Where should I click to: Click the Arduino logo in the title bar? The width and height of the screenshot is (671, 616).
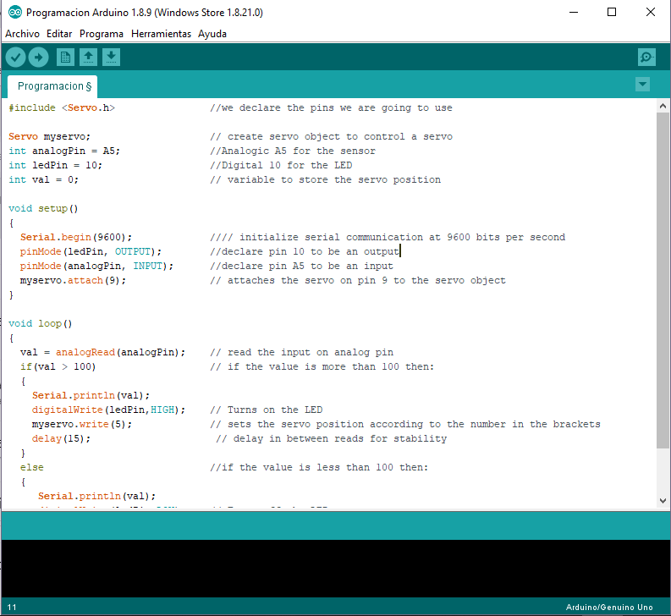pyautogui.click(x=15, y=13)
